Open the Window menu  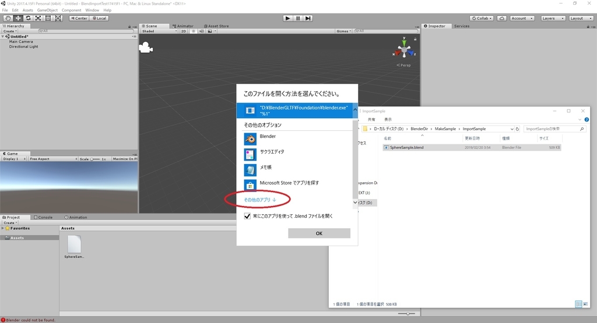click(92, 10)
